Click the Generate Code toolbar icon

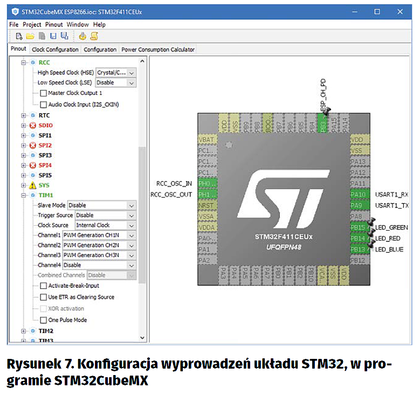coord(83,37)
